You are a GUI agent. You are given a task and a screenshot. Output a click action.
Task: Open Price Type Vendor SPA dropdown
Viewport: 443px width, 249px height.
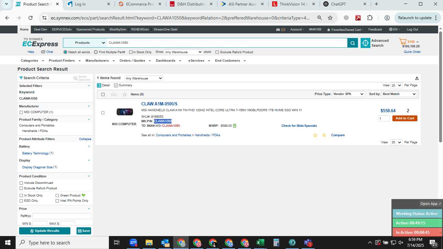(x=349, y=94)
